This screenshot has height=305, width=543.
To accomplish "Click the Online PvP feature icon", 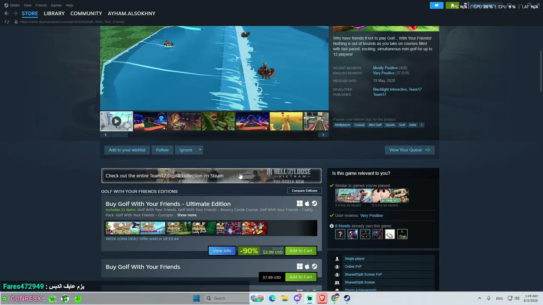I will [x=337, y=267].
